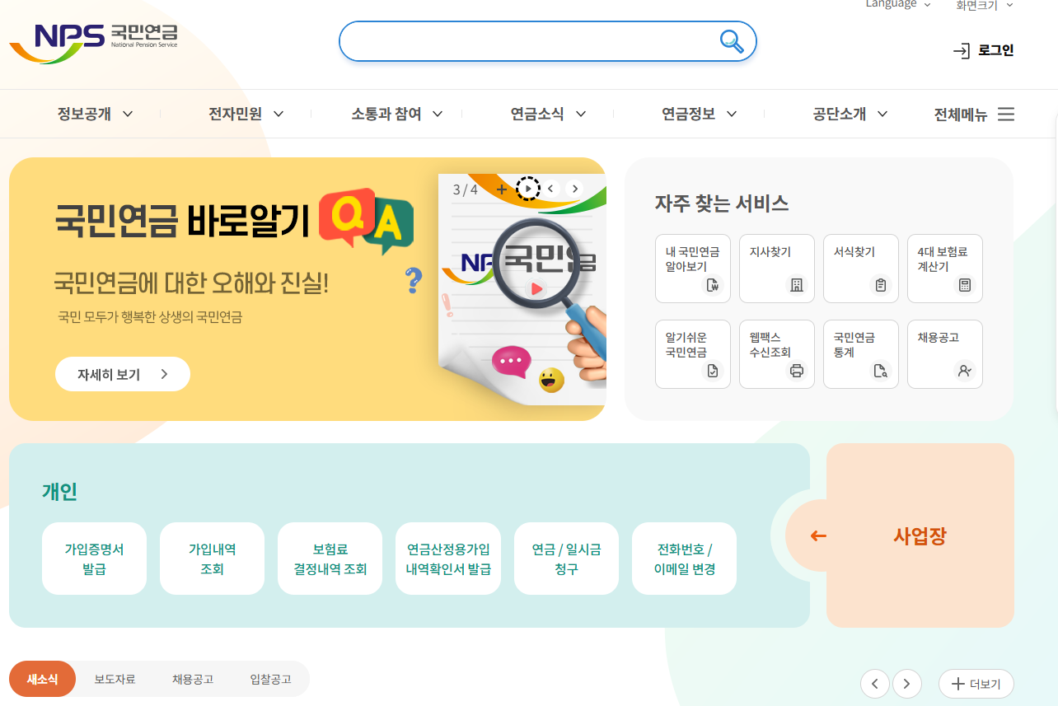1058x706 pixels.
Task: Select the 채용공고 news tab
Action: point(193,680)
